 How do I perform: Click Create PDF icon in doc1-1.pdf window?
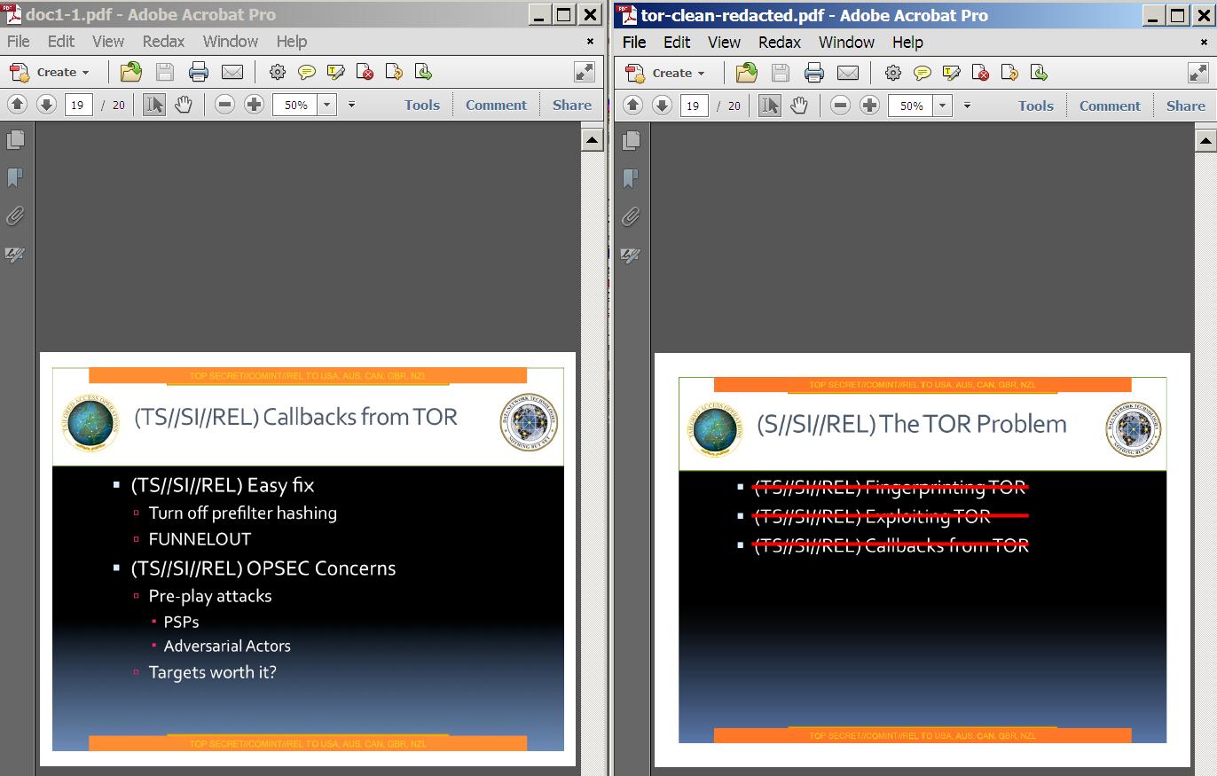[20, 72]
